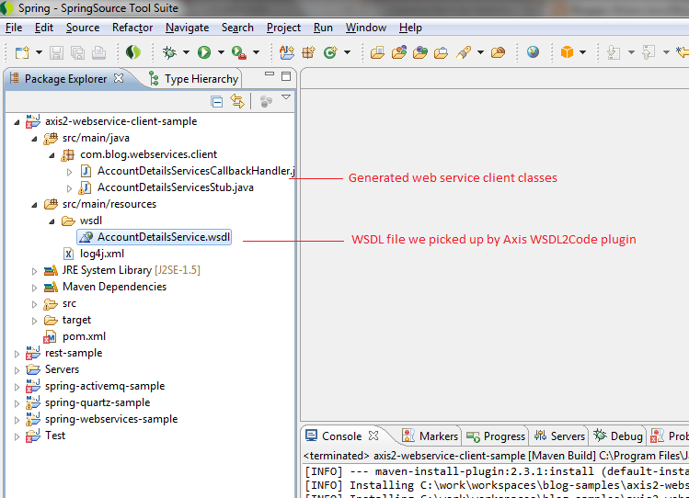This screenshot has height=498, width=689.
Task: Open the External Tools dropdown arrow
Action: point(256,52)
